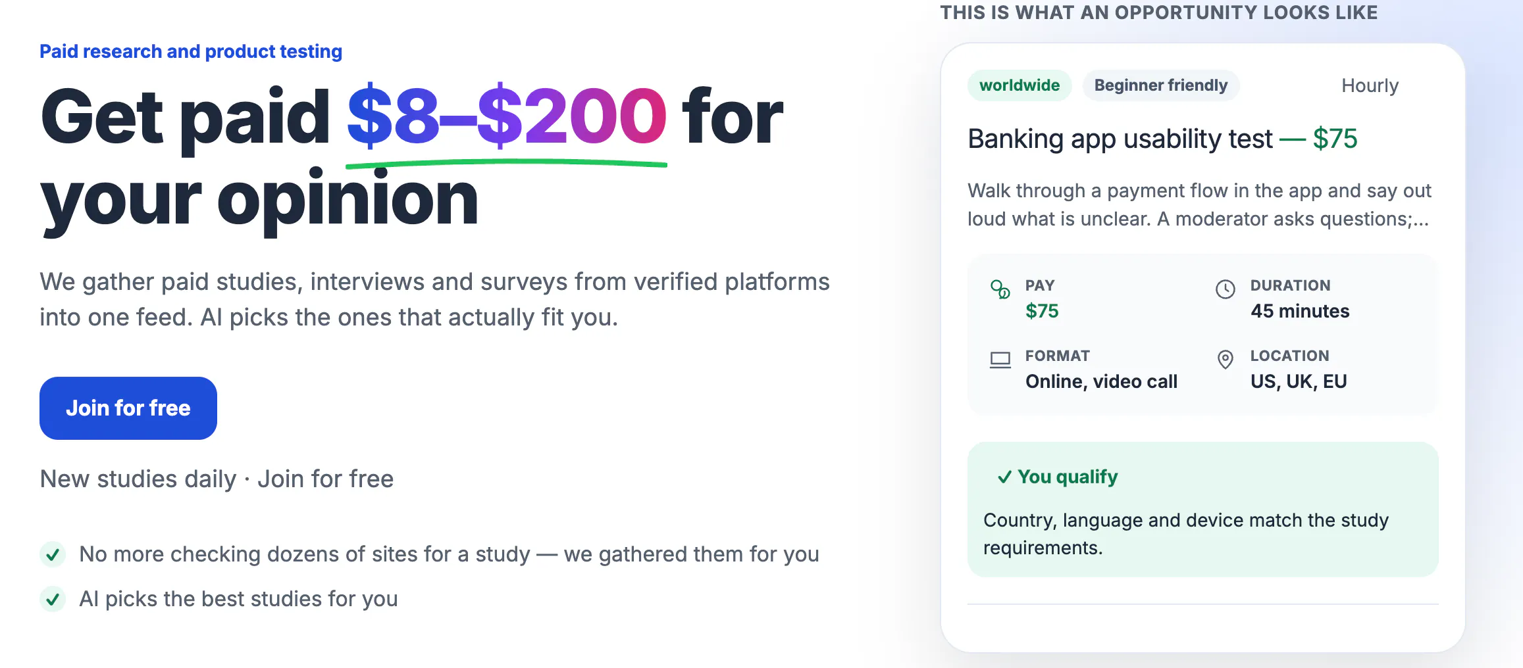Click checkmark beside 'No more checking dozens'

pyautogui.click(x=53, y=554)
